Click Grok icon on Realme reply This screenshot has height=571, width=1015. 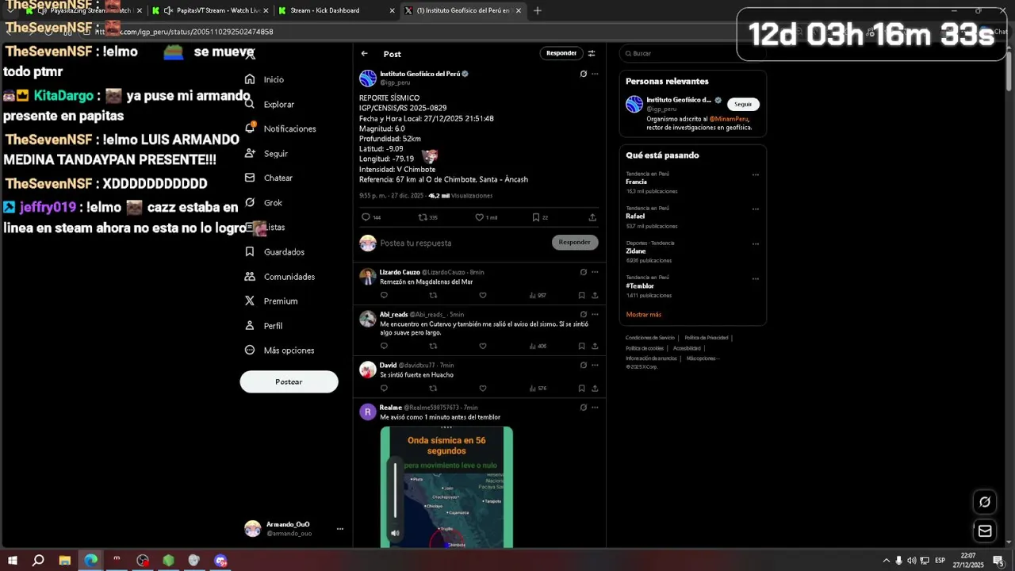(x=584, y=407)
